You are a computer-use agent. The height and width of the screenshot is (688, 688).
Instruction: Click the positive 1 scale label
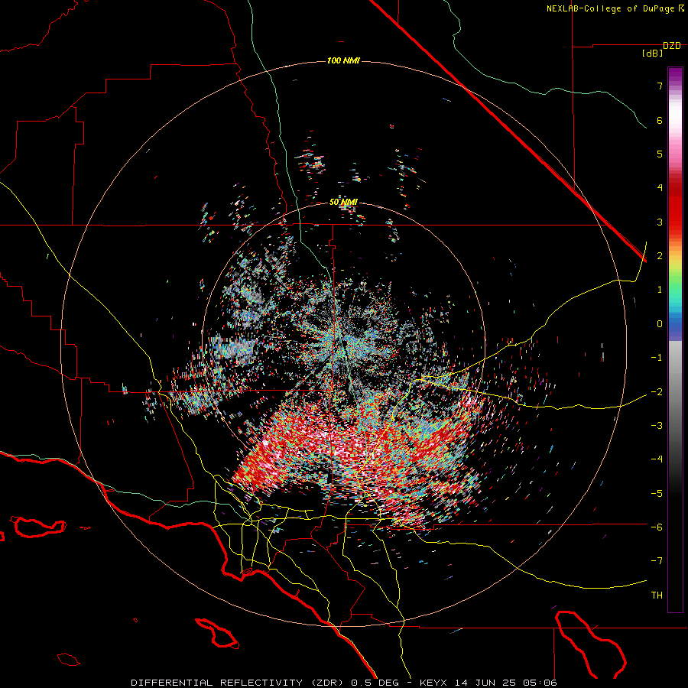[x=660, y=290]
